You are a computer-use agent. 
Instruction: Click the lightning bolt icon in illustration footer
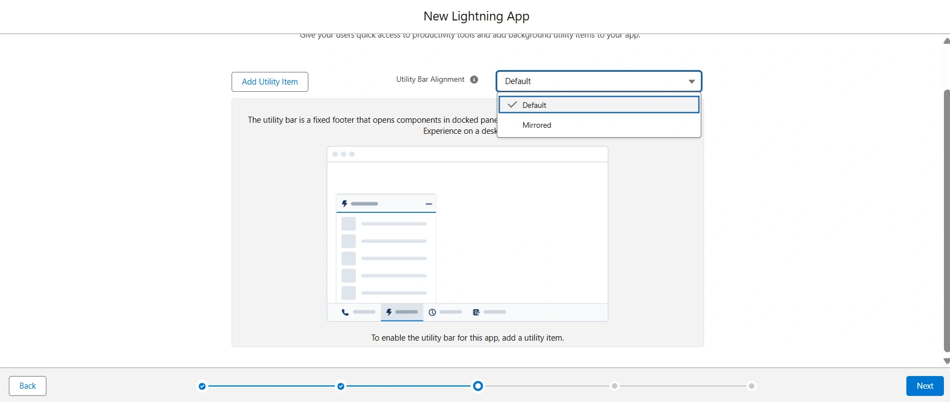tap(389, 312)
